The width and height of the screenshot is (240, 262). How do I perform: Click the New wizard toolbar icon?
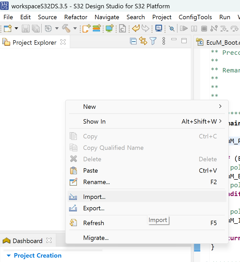point(8,28)
